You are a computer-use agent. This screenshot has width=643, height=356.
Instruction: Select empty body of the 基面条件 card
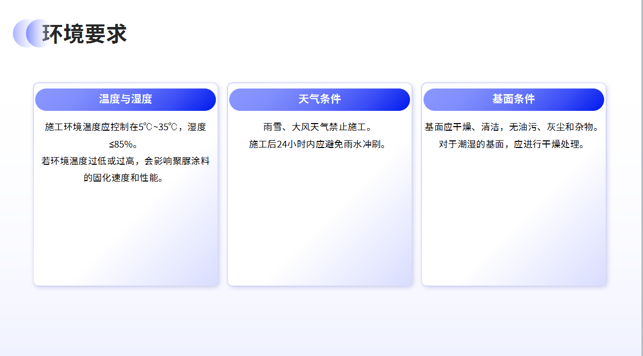[513, 219]
